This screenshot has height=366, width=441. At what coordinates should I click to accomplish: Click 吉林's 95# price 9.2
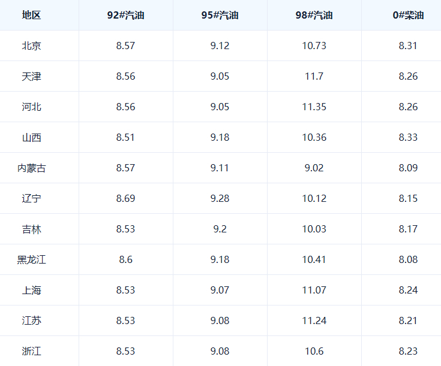tap(220, 229)
